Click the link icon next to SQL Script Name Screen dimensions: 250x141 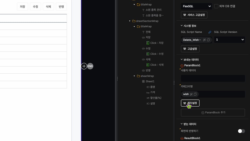tap(210, 32)
